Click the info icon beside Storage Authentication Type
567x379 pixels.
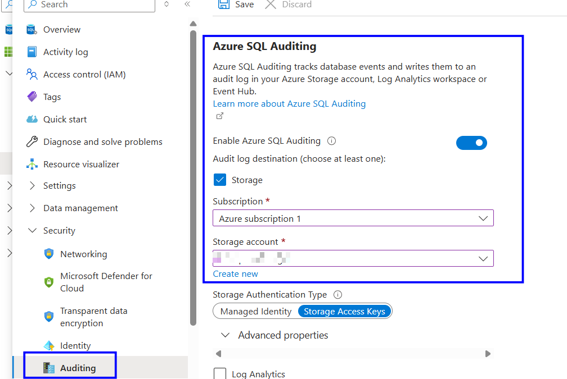tap(337, 295)
